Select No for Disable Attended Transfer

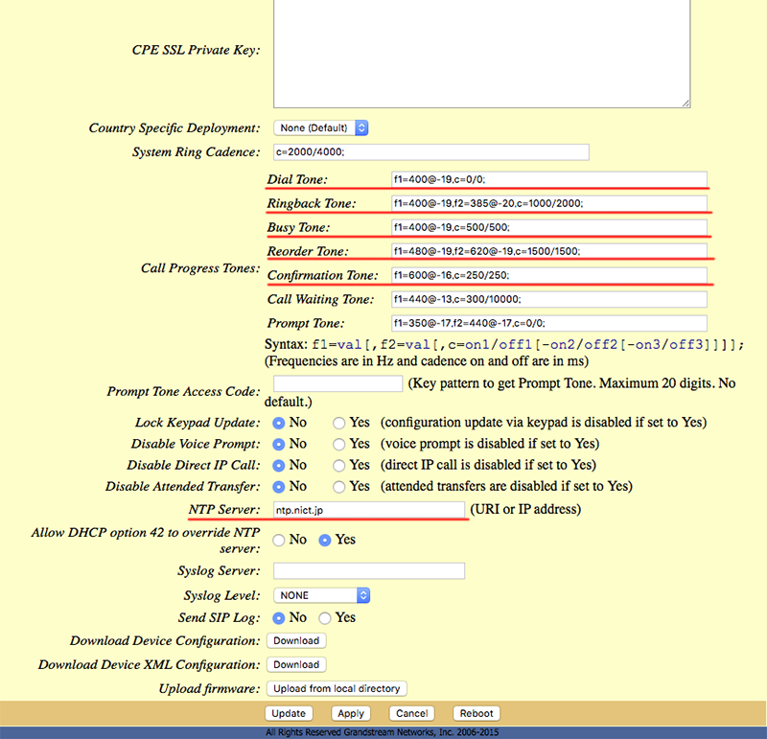(278, 487)
